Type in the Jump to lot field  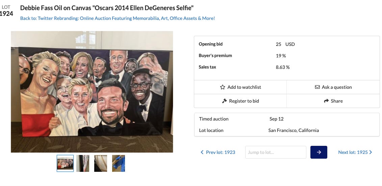pyautogui.click(x=275, y=152)
